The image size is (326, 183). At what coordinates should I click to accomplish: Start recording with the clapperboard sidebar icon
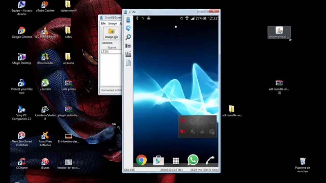128,54
